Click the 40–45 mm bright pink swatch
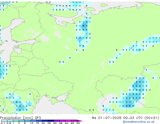 tap(68, 121)
